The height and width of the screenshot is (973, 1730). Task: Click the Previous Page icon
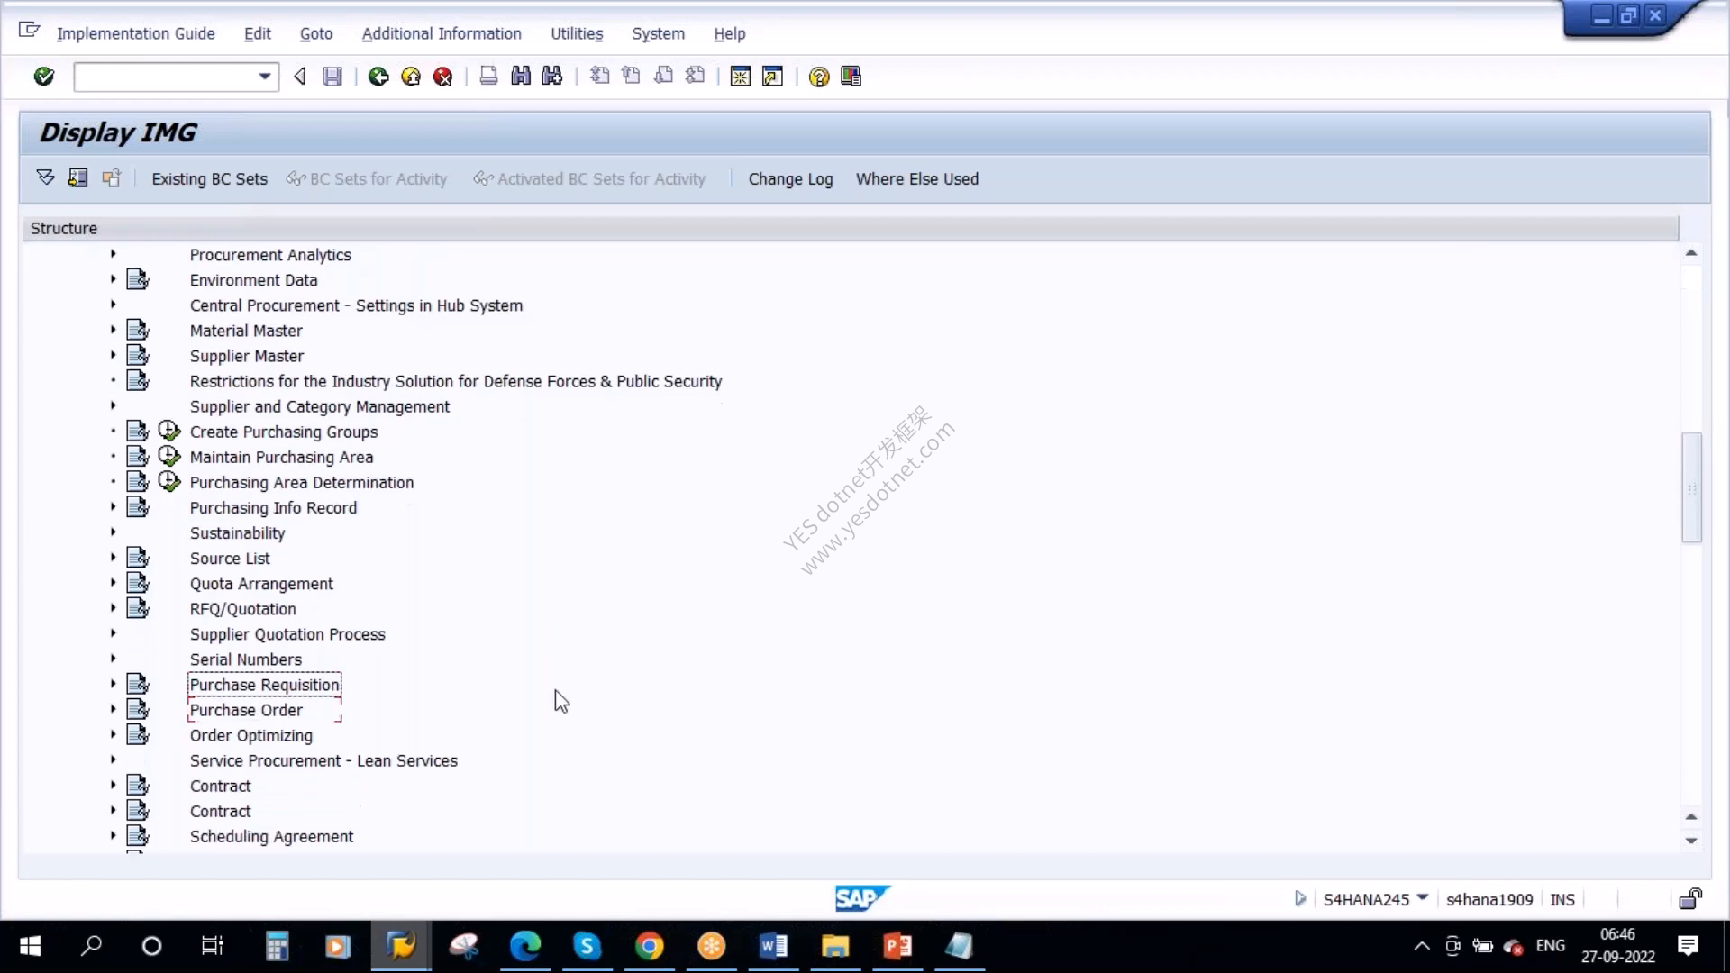632,77
